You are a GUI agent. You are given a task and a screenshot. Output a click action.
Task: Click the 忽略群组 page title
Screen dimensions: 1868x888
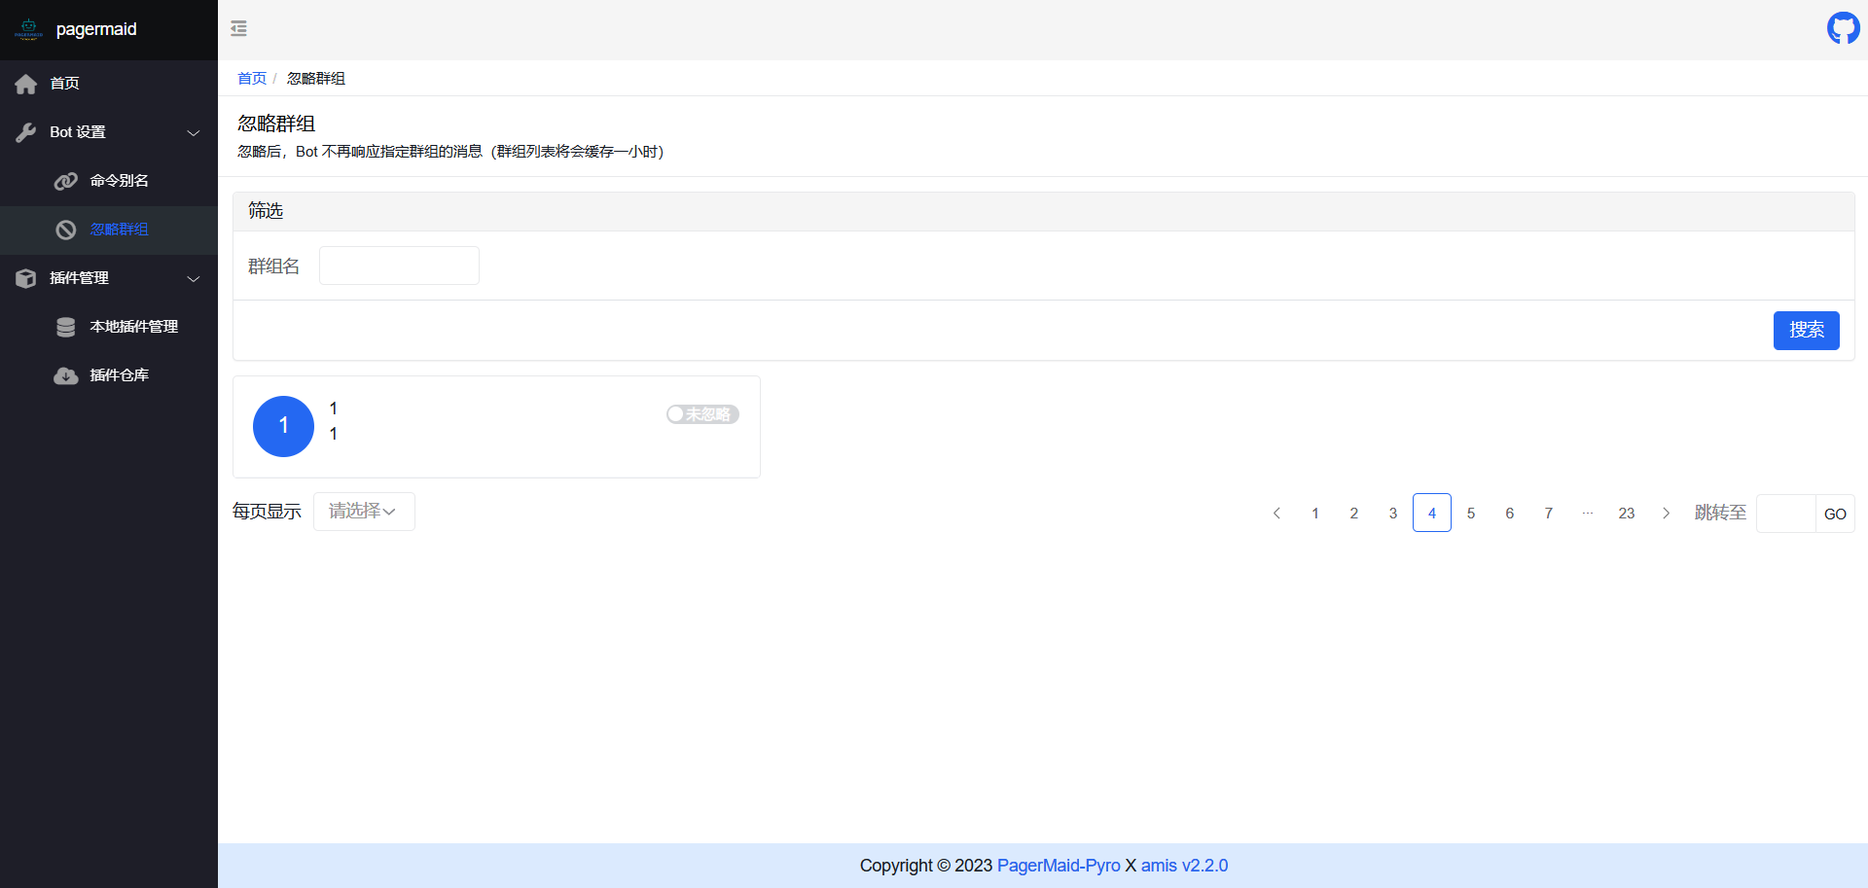pyautogui.click(x=276, y=124)
